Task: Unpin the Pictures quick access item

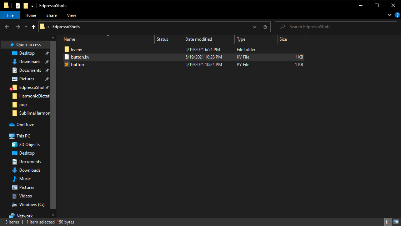Action: click(x=47, y=79)
